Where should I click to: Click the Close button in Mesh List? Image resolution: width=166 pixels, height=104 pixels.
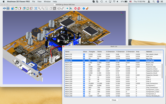tap(114, 100)
